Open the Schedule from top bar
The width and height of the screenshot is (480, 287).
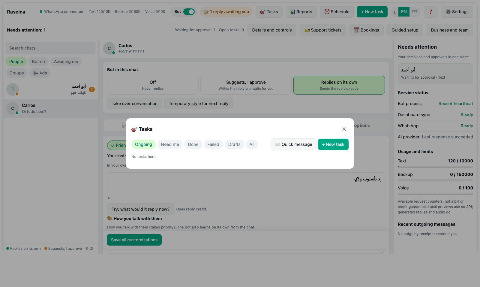tap(337, 12)
